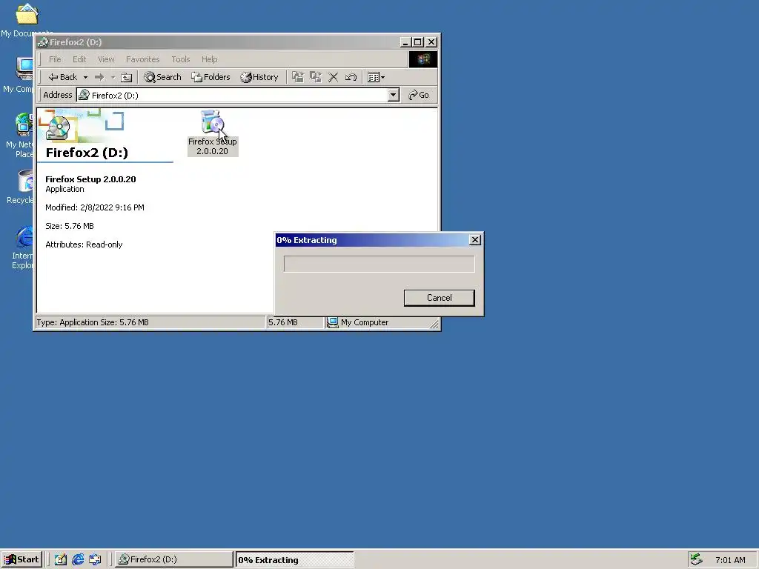The width and height of the screenshot is (759, 569).
Task: Switch to Firefox2 (D:) taskbar button
Action: (x=173, y=560)
